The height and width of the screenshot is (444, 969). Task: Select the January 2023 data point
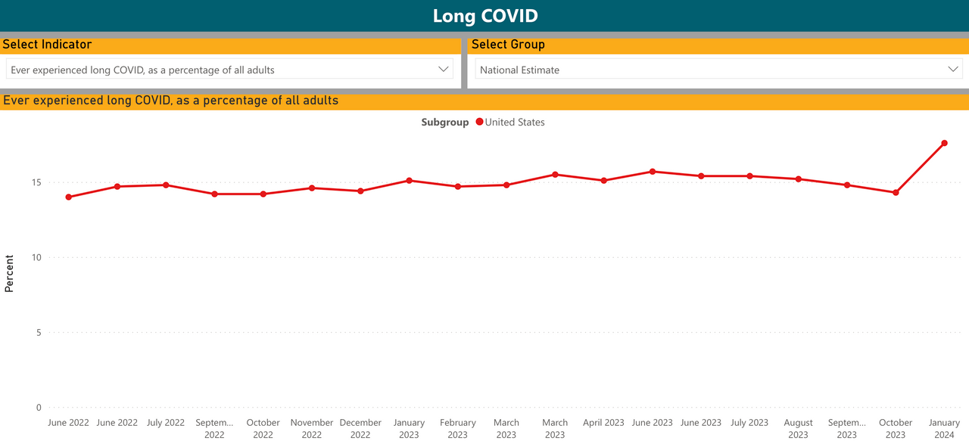(409, 181)
